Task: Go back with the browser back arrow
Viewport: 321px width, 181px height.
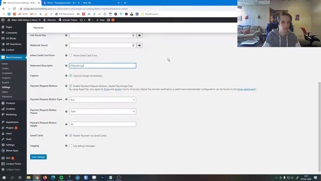Action: [x=4, y=9]
